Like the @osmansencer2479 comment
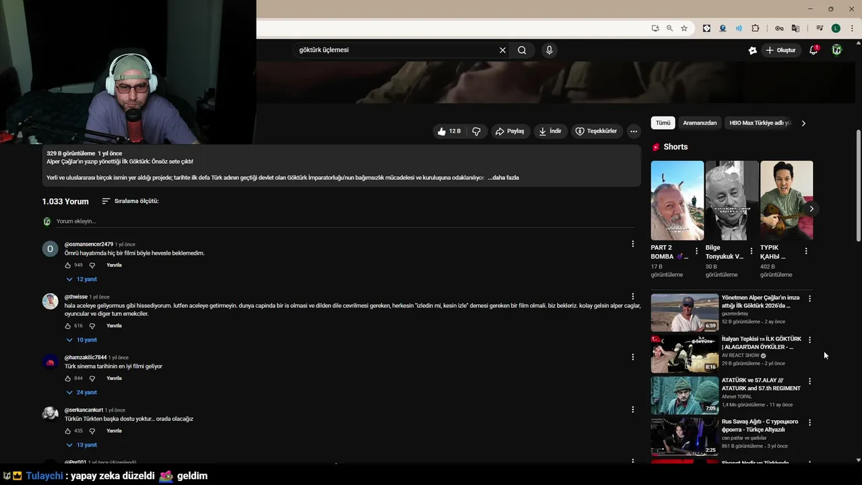Viewport: 862px width, 485px height. click(x=67, y=265)
